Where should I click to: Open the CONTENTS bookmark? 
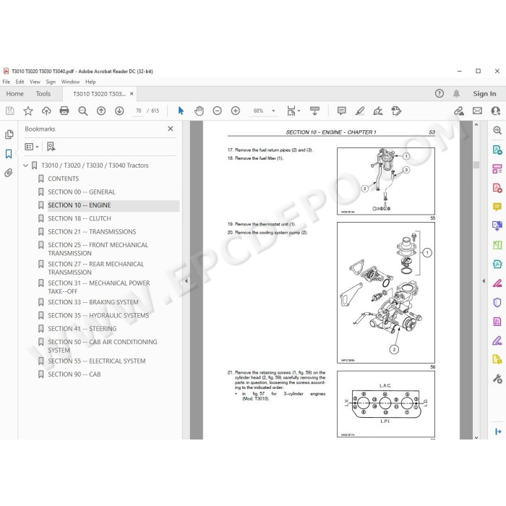[64, 179]
